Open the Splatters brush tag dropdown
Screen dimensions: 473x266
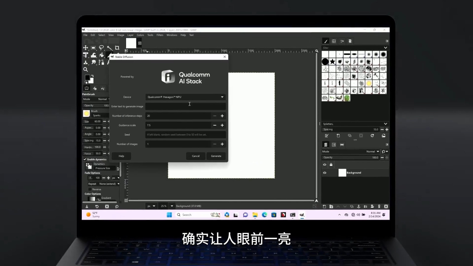tap(385, 124)
